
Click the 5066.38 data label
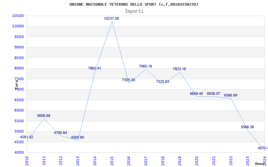tap(247, 127)
